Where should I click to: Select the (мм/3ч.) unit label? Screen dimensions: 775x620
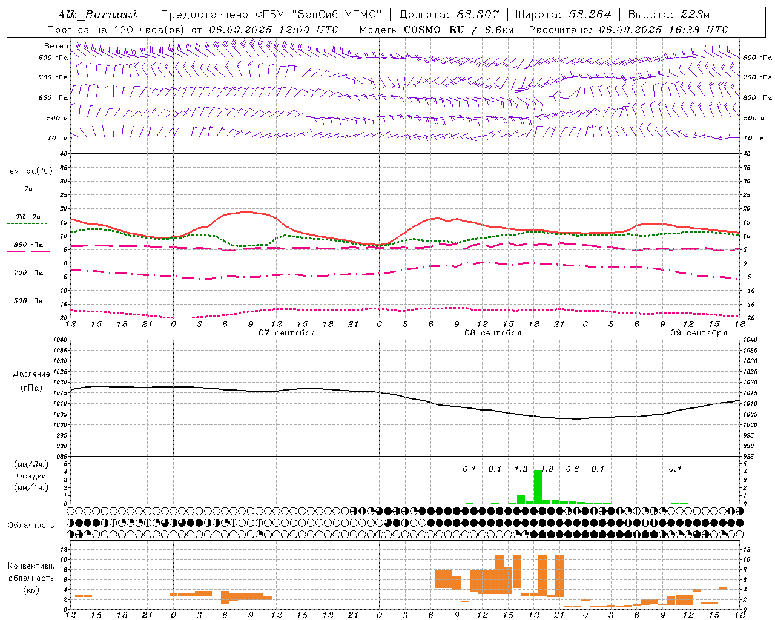(x=31, y=464)
